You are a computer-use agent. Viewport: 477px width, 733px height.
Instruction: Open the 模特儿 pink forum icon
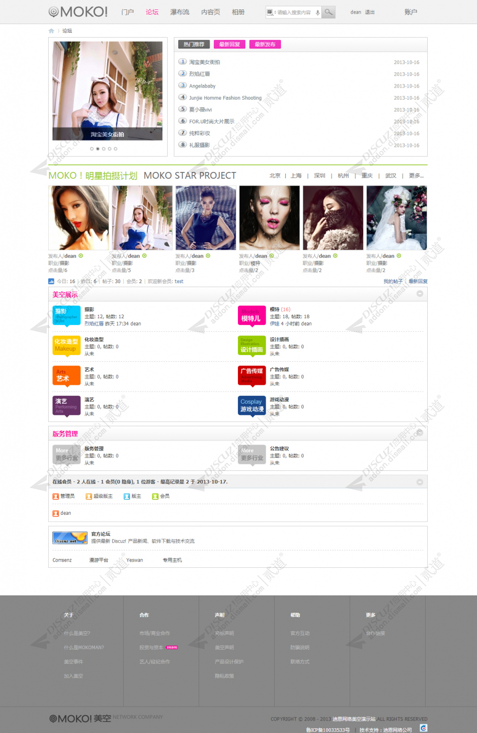click(x=252, y=316)
